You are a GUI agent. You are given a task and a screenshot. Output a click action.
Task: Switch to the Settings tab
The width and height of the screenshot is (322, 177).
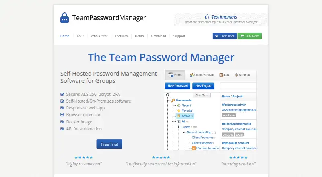coord(242,75)
